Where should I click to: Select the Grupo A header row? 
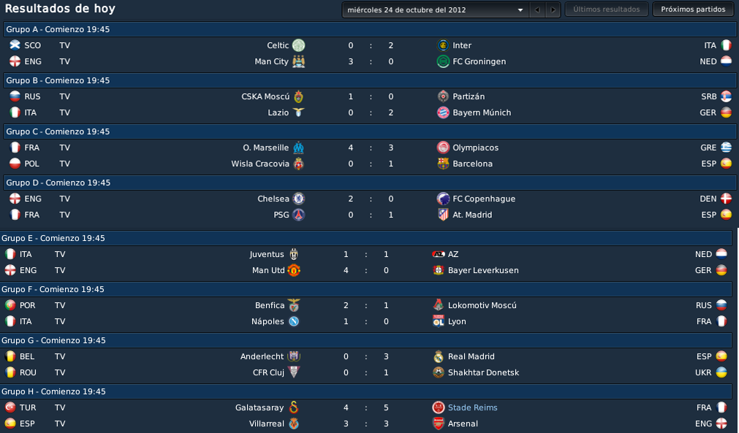(370, 29)
